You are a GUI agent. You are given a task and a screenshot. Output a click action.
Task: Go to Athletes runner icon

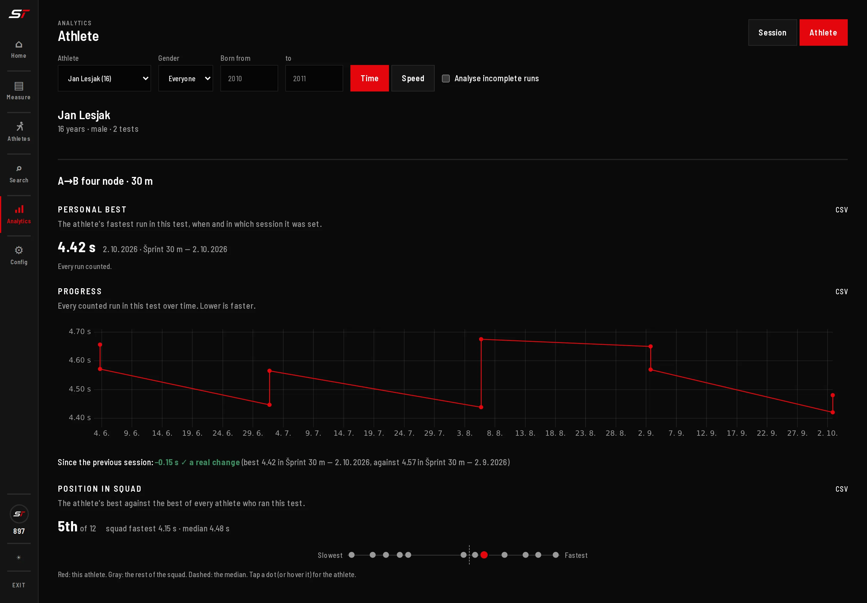[19, 126]
